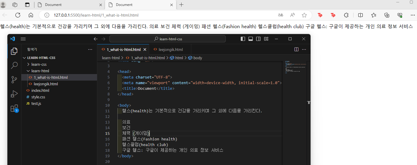This screenshot has height=165, width=417.
Task: Open index.html from the file tree
Action: (x=40, y=90)
